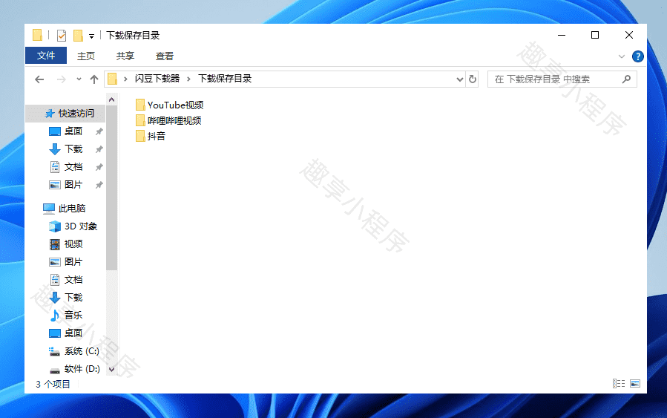Screen dimensions: 667x418
Task: Switch to the 主页 ribbon tab
Action: click(x=86, y=56)
